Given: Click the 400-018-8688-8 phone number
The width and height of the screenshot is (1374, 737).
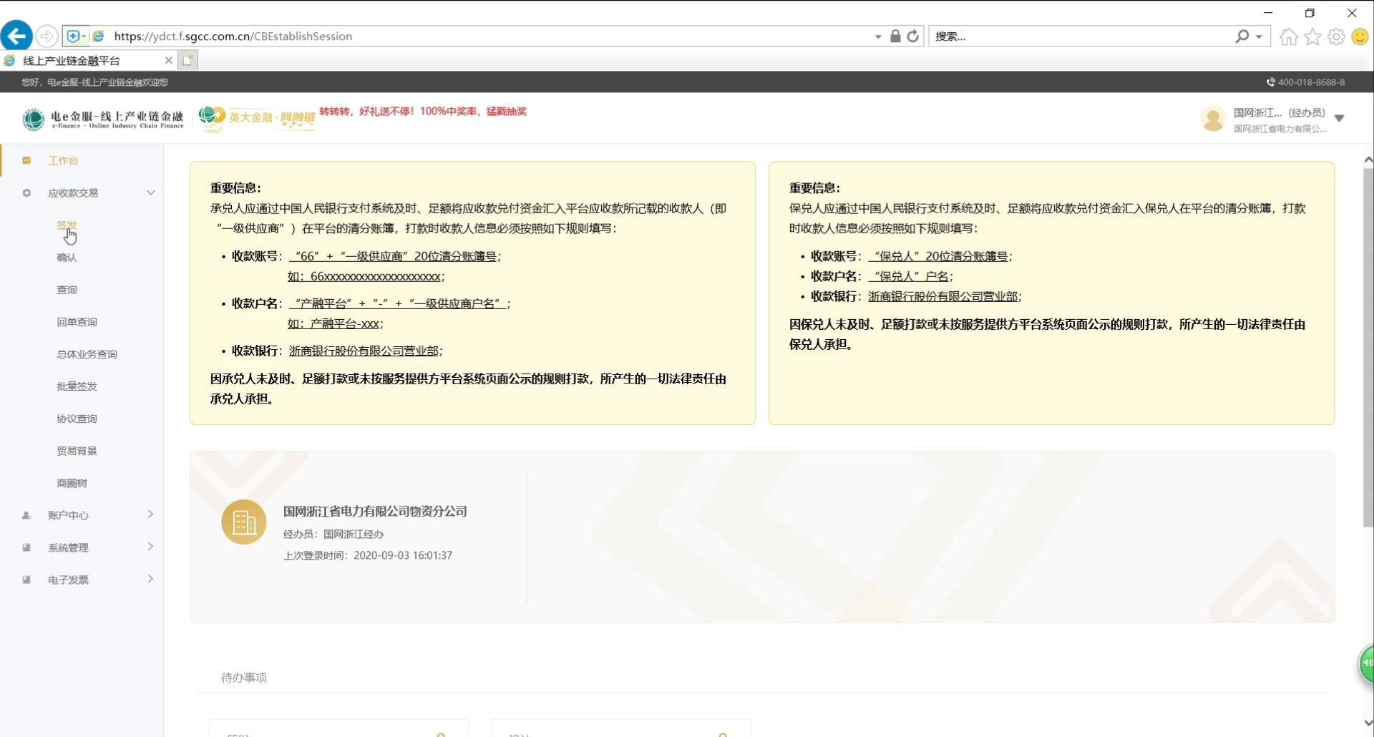Looking at the screenshot, I should [1311, 82].
